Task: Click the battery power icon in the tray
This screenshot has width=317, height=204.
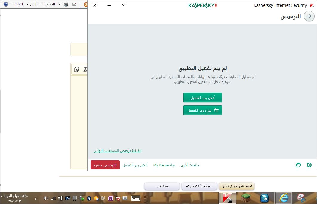Action: (60, 198)
